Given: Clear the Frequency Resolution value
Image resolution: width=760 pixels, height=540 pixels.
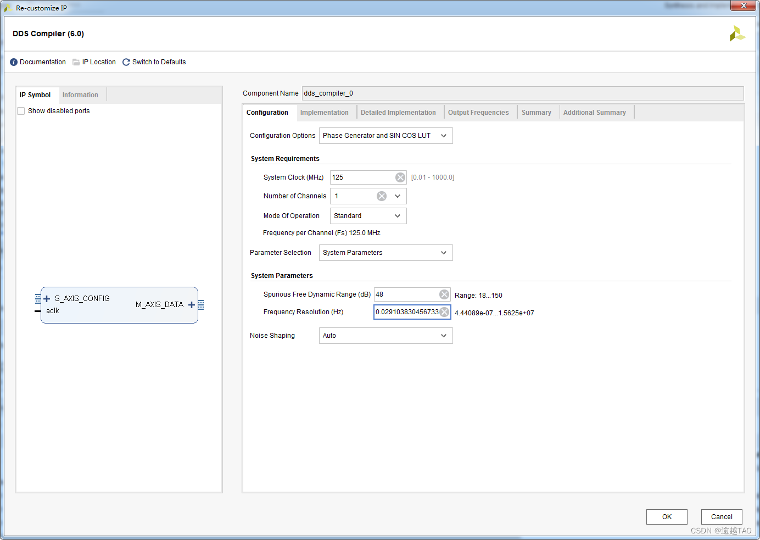Looking at the screenshot, I should coord(444,312).
